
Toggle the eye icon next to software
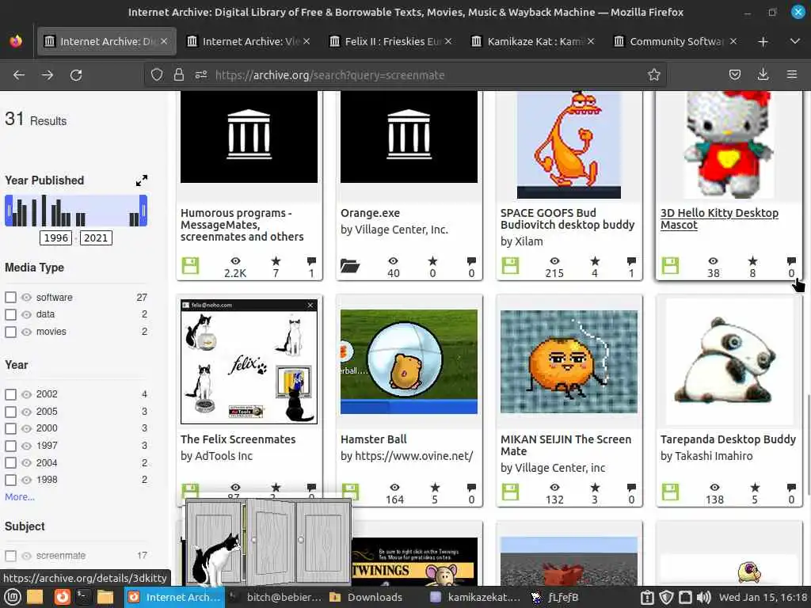(x=26, y=298)
